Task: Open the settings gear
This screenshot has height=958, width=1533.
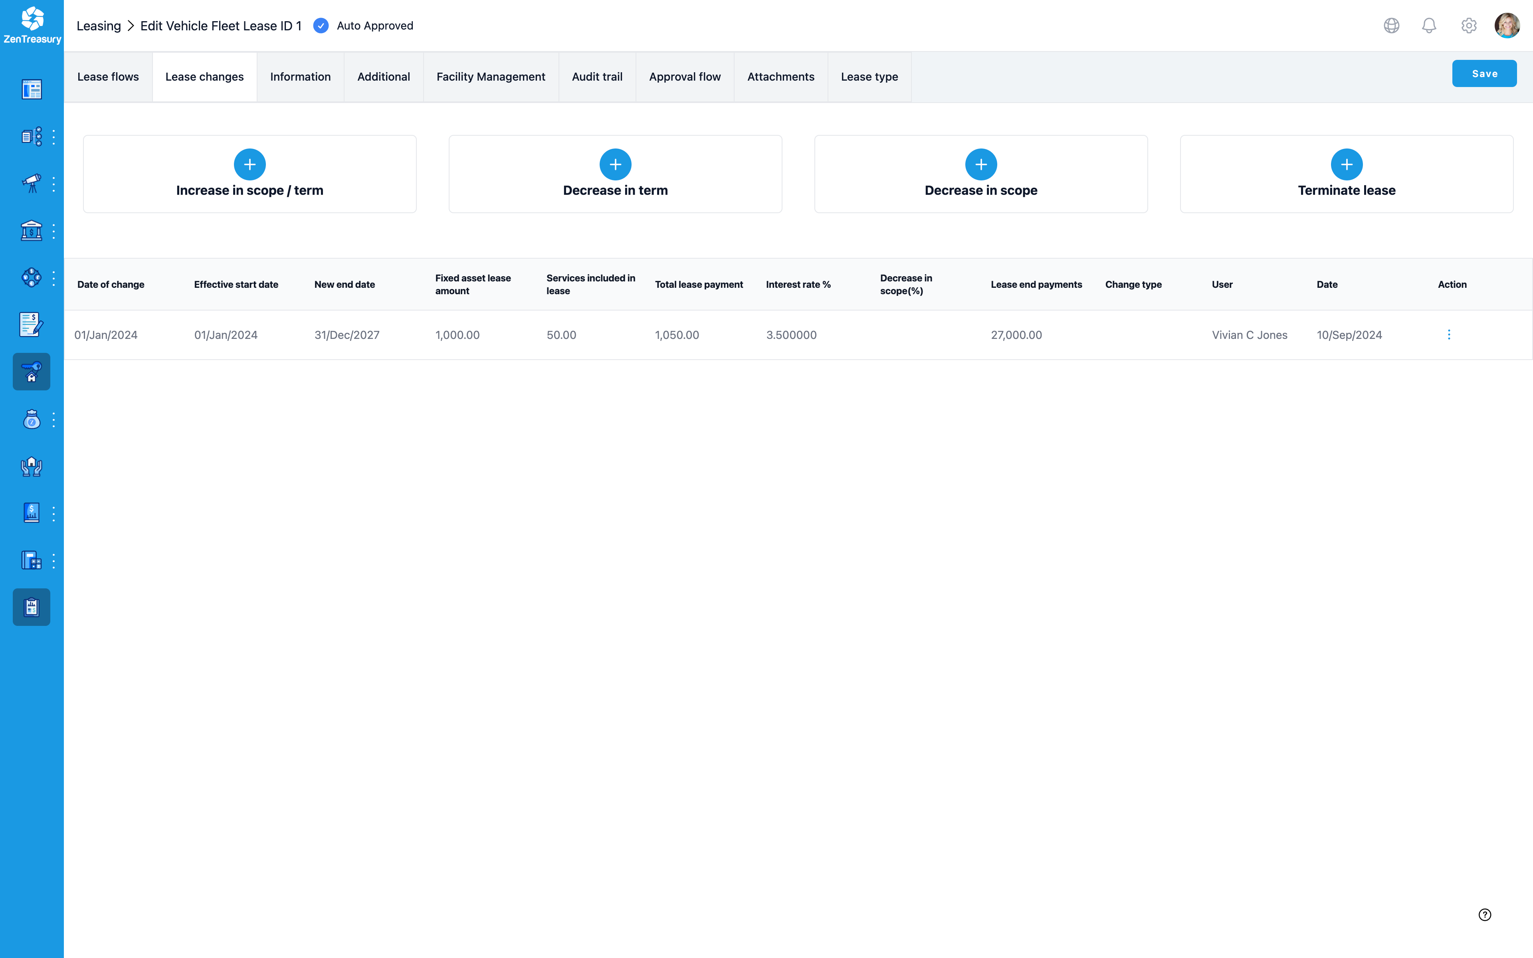Action: click(1468, 25)
